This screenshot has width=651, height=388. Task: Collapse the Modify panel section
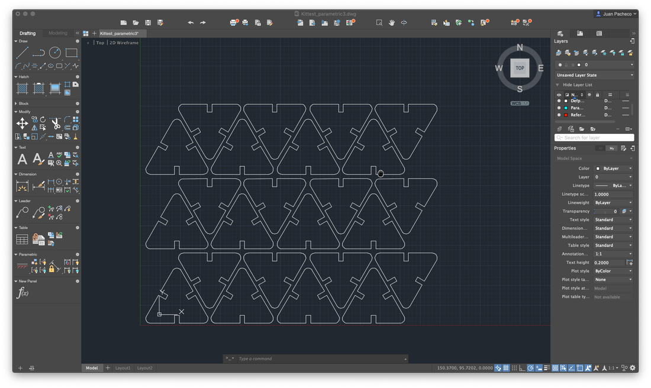tap(16, 112)
